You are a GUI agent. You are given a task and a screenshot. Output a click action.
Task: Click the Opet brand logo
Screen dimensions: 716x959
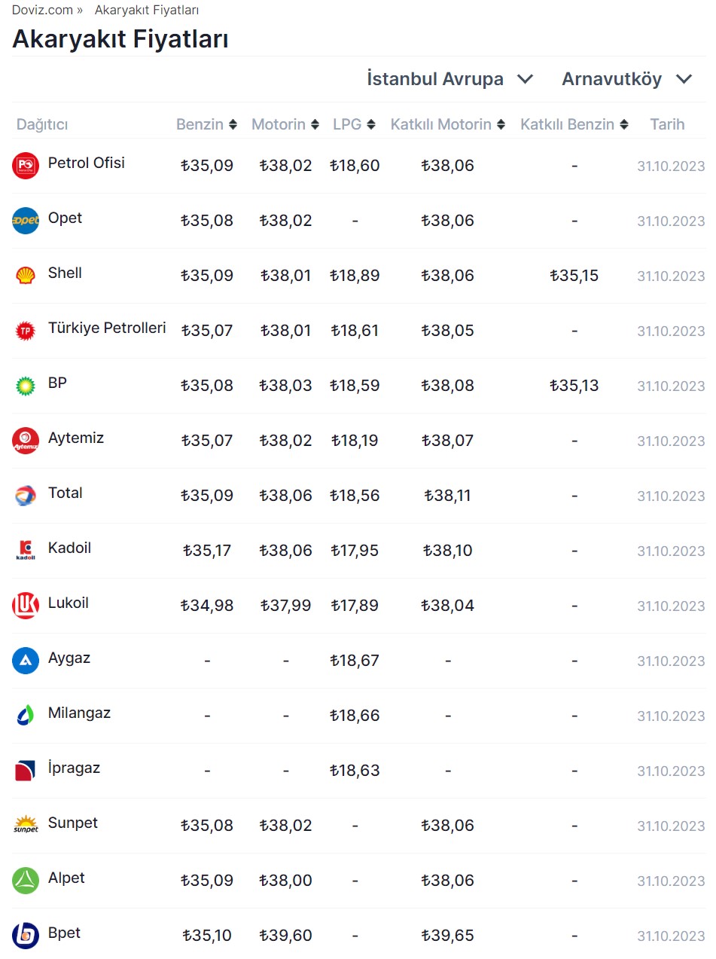(x=26, y=221)
